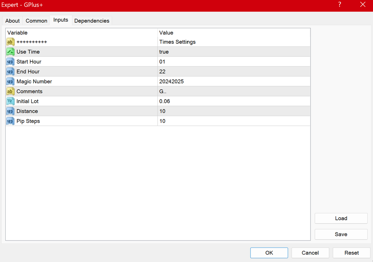Switch to the About tab
This screenshot has height=262, width=373.
click(x=12, y=21)
